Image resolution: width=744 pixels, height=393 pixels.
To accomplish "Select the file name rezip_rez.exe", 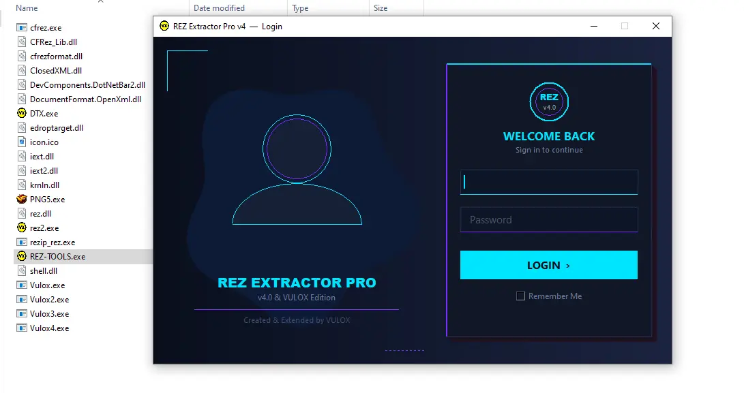I will click(x=53, y=242).
